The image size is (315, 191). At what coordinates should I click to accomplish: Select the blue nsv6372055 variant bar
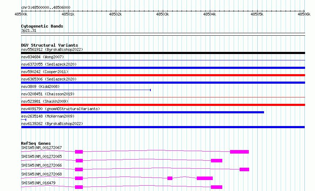(x=163, y=68)
